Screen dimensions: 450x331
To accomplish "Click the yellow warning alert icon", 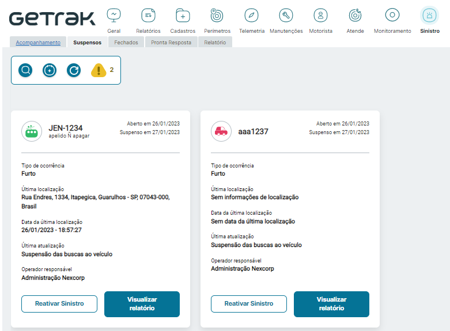I will 99,70.
